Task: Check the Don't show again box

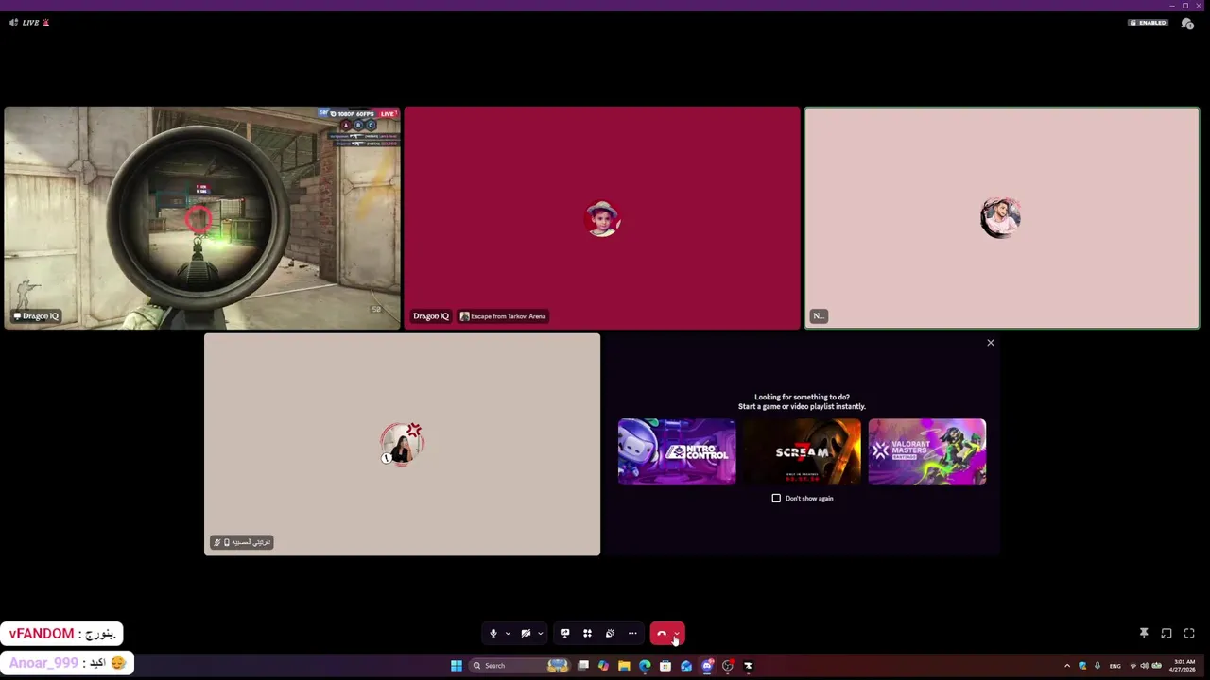Action: (x=776, y=498)
